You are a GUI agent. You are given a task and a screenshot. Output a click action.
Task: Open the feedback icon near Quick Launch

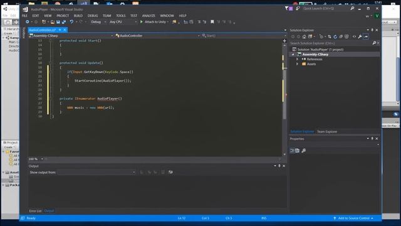pyautogui.click(x=298, y=8)
